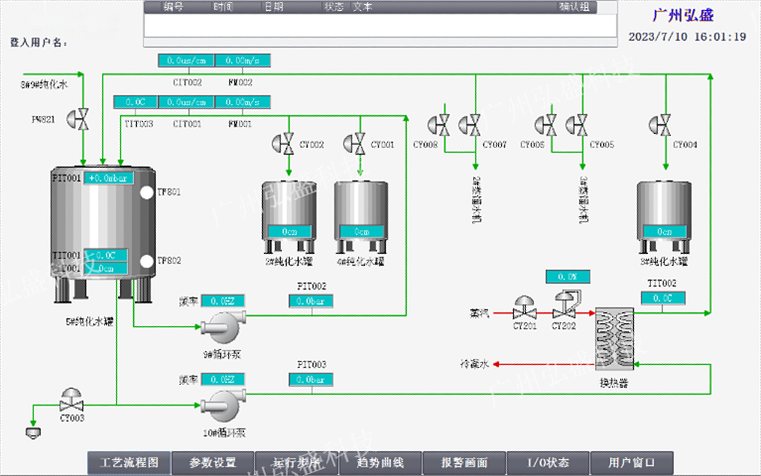The height and width of the screenshot is (476, 761).
Task: Open valve CV004 above 3# tank
Action: point(660,125)
